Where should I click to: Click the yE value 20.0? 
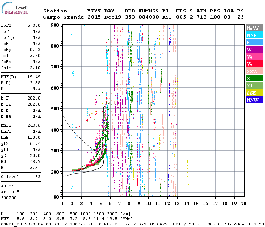click(35, 155)
